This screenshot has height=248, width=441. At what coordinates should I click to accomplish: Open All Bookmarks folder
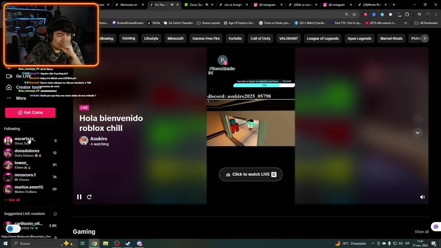(426, 23)
